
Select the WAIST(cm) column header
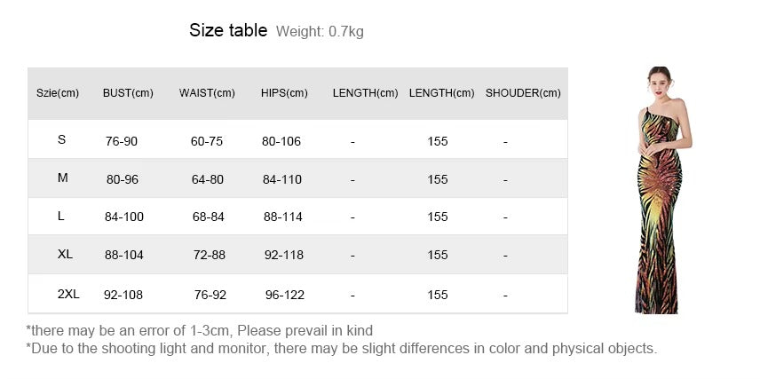point(207,93)
